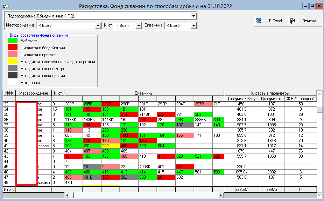Select the yellow well cell 202
324x201 pixels.
pos(110,146)
